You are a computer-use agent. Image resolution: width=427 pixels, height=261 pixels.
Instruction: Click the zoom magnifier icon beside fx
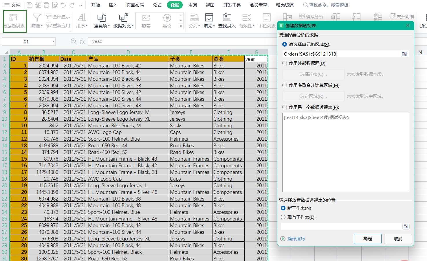tap(74, 41)
